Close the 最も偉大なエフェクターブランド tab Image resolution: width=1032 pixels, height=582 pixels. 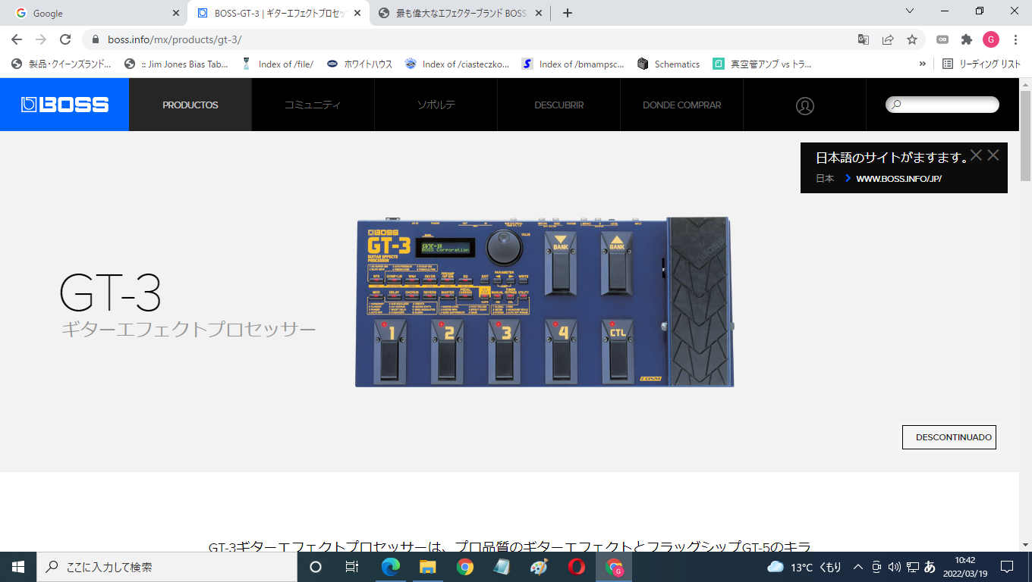539,13
